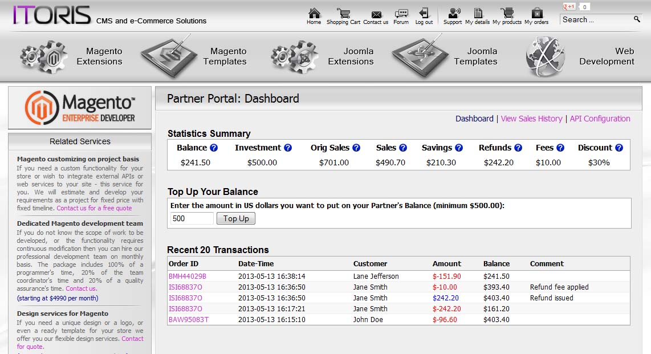Select Savings value $210.30
The width and height of the screenshot is (651, 354).
click(x=441, y=162)
